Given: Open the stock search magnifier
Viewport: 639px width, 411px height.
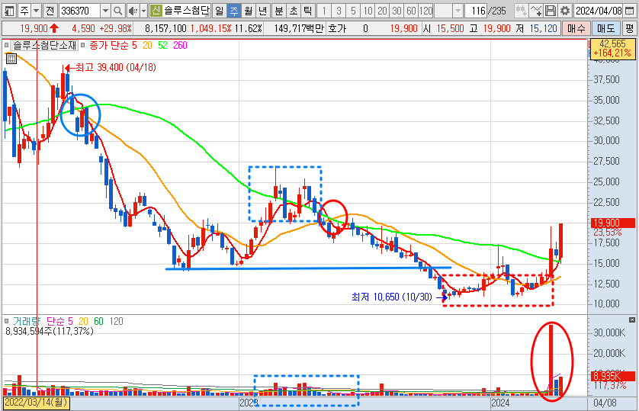Looking at the screenshot, I should click(117, 11).
